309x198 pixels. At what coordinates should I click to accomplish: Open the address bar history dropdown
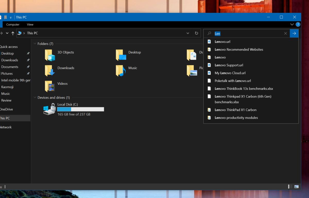point(188,33)
